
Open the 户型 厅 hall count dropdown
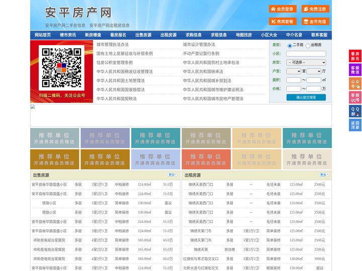(x=314, y=71)
